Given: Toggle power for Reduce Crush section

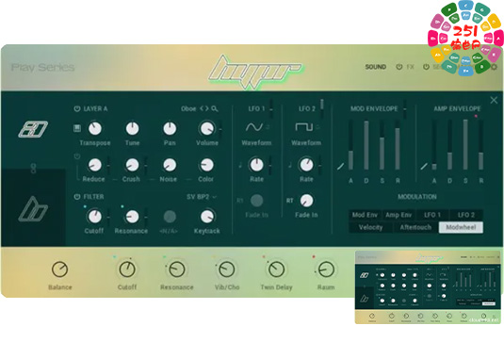Looking at the screenshot, I should 77,156.
